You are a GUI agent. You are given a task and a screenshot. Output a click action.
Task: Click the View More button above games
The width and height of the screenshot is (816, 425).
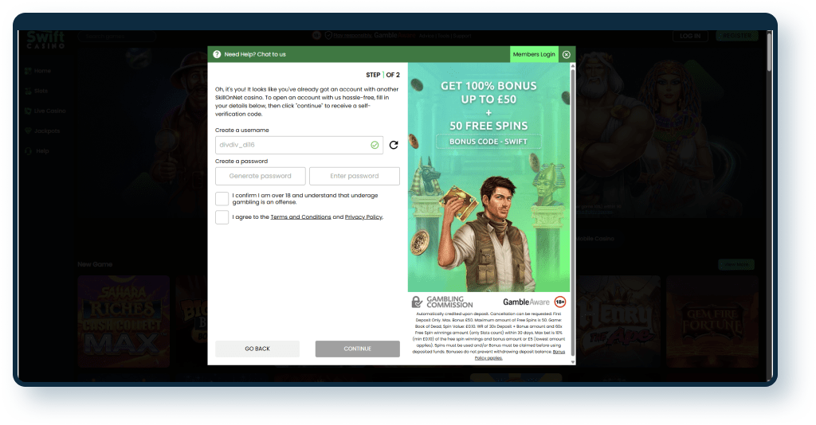coord(736,264)
